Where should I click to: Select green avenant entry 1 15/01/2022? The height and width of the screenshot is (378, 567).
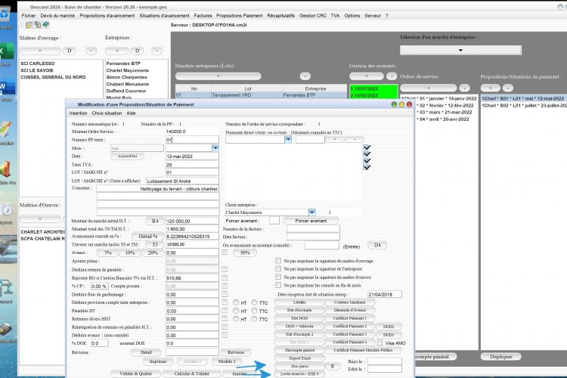[373, 88]
